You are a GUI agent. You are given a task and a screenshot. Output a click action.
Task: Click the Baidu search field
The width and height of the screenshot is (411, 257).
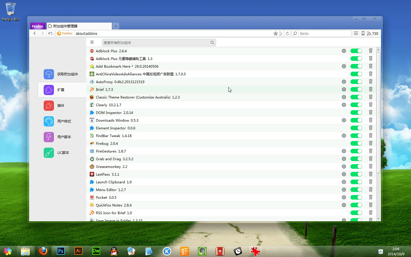point(325,33)
